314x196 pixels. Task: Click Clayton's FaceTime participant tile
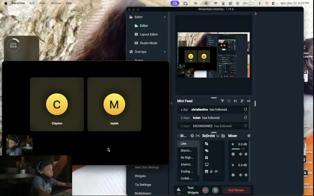coord(57,104)
